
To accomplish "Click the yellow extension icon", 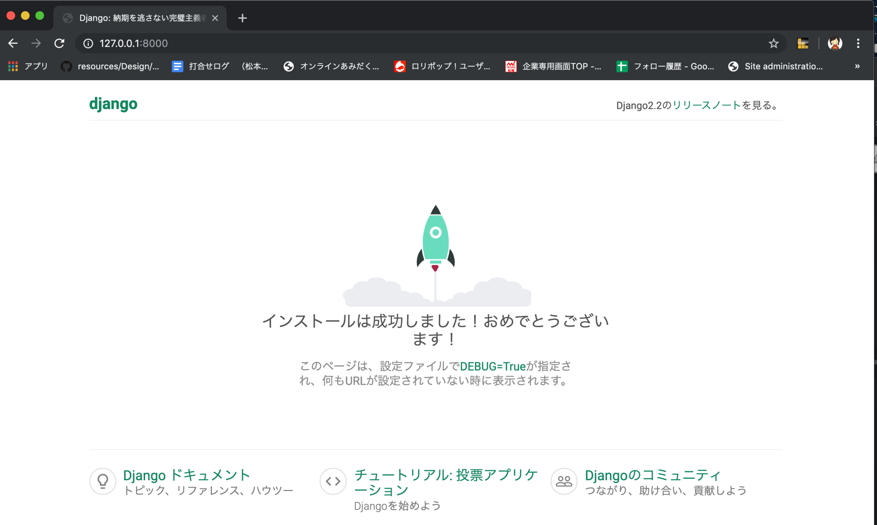I will click(803, 43).
